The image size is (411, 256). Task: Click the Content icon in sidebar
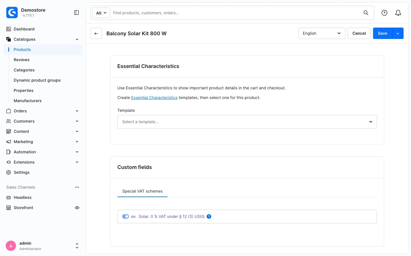pyautogui.click(x=9, y=131)
